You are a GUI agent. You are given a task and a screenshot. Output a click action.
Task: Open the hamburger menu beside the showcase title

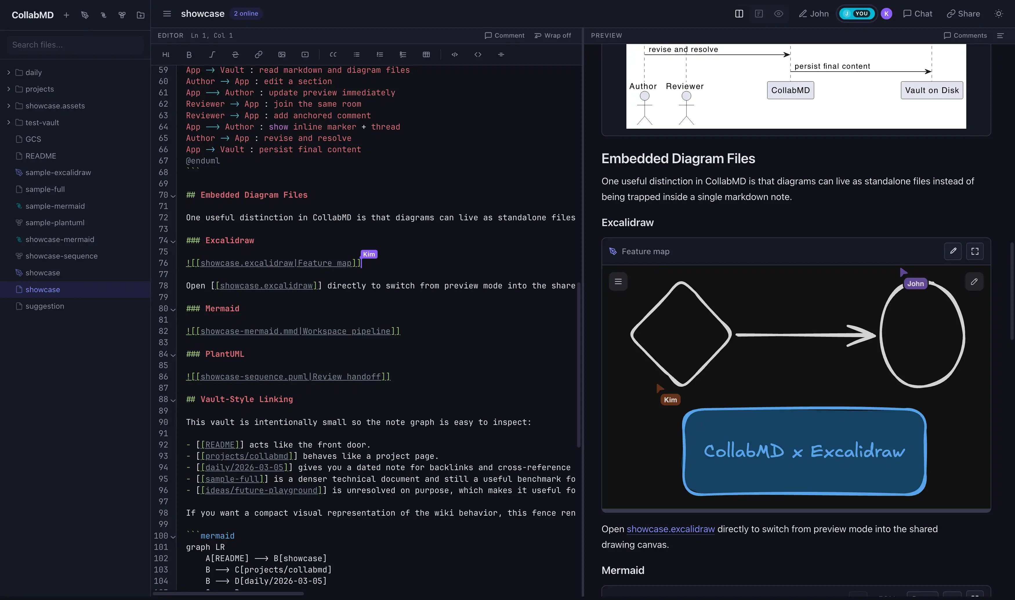[x=167, y=13]
